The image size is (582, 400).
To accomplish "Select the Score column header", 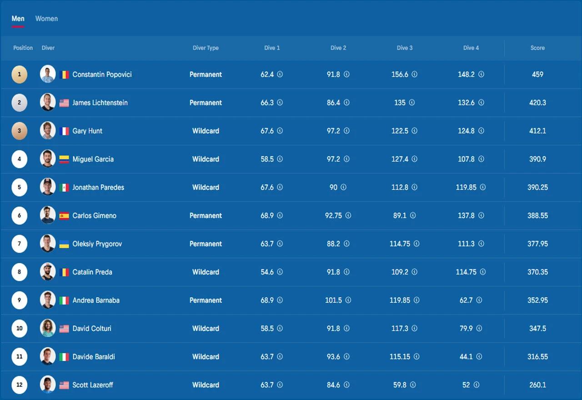I will pos(537,48).
